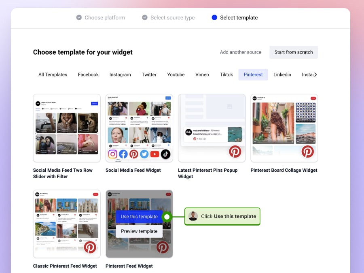The width and height of the screenshot is (364, 273).
Task: Go back to Choose platform step
Action: [x=101, y=18]
